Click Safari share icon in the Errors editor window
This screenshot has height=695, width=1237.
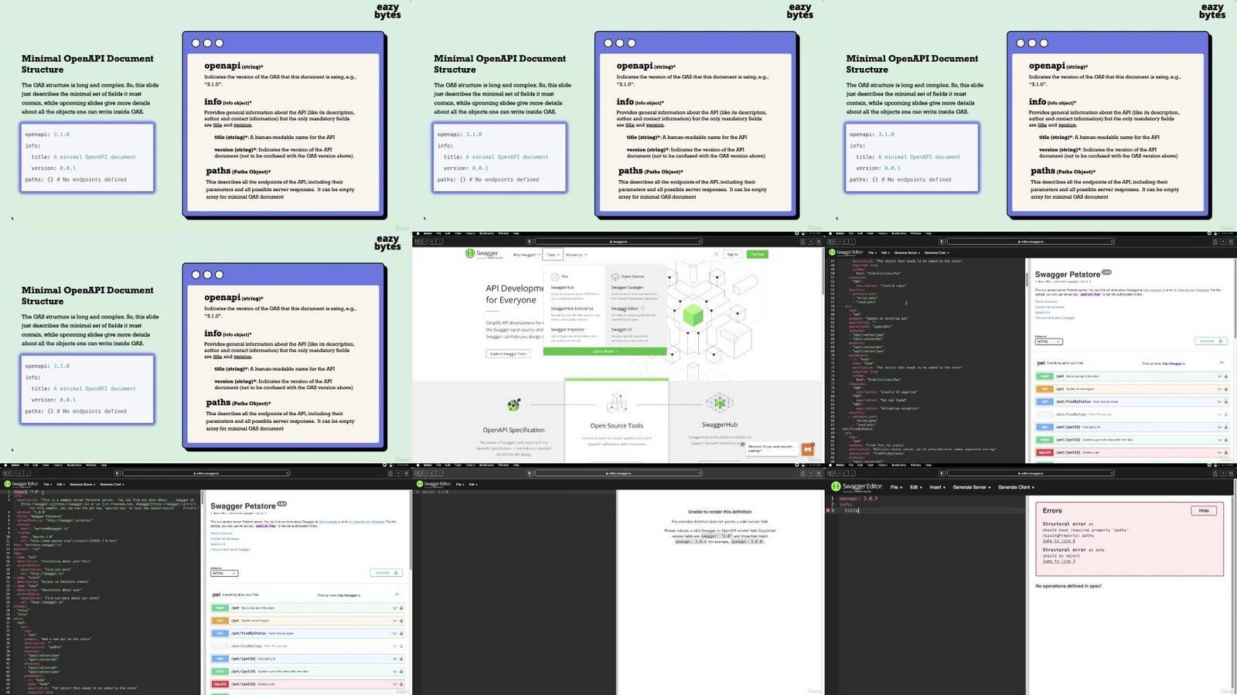(x=1214, y=473)
